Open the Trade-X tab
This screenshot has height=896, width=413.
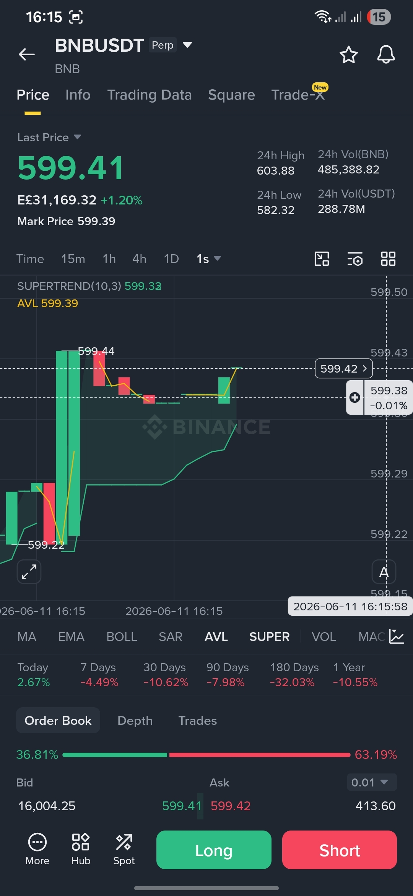point(298,95)
